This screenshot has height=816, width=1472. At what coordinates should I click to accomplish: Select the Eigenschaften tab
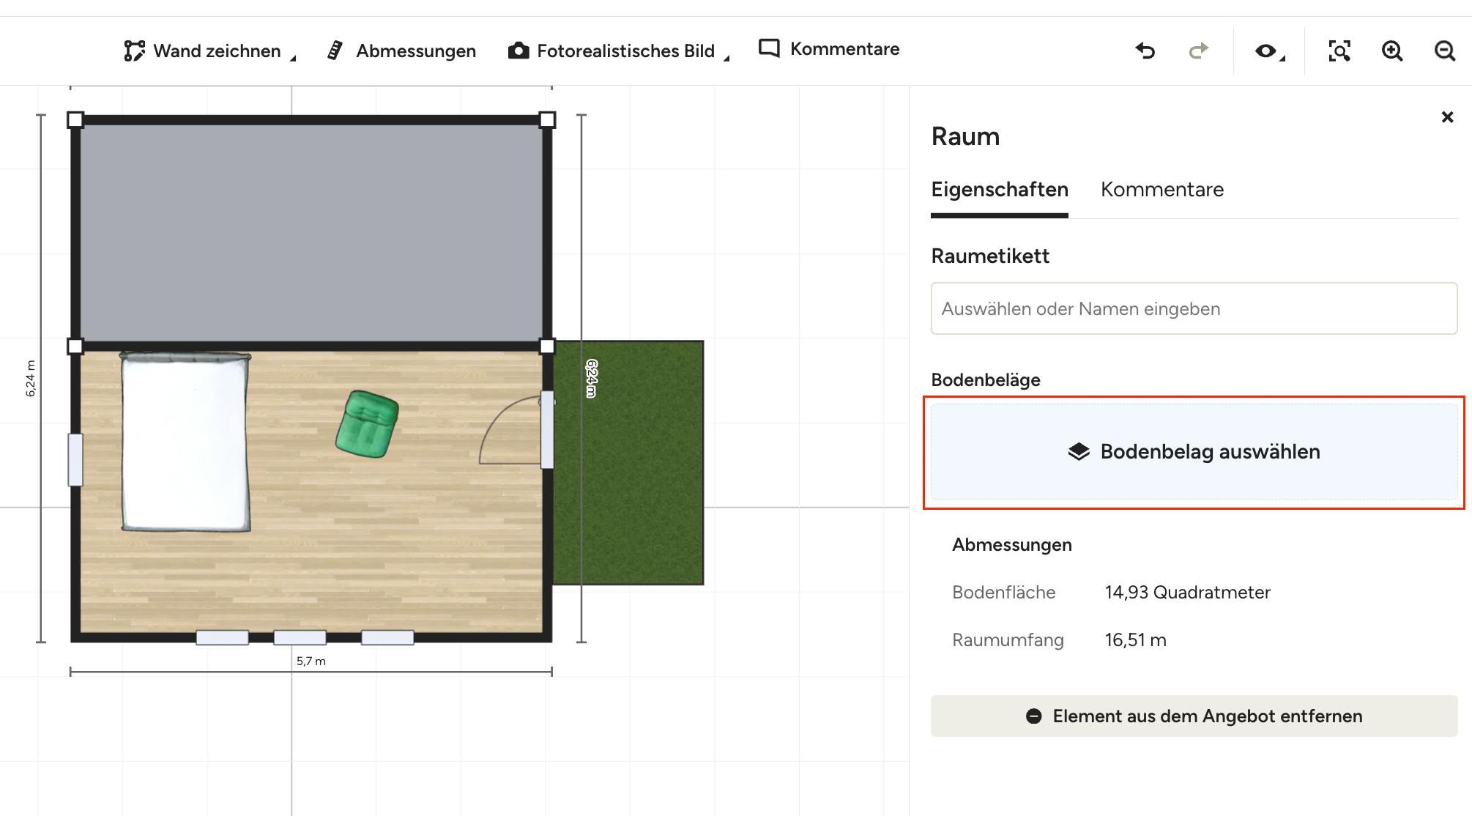[x=999, y=190]
